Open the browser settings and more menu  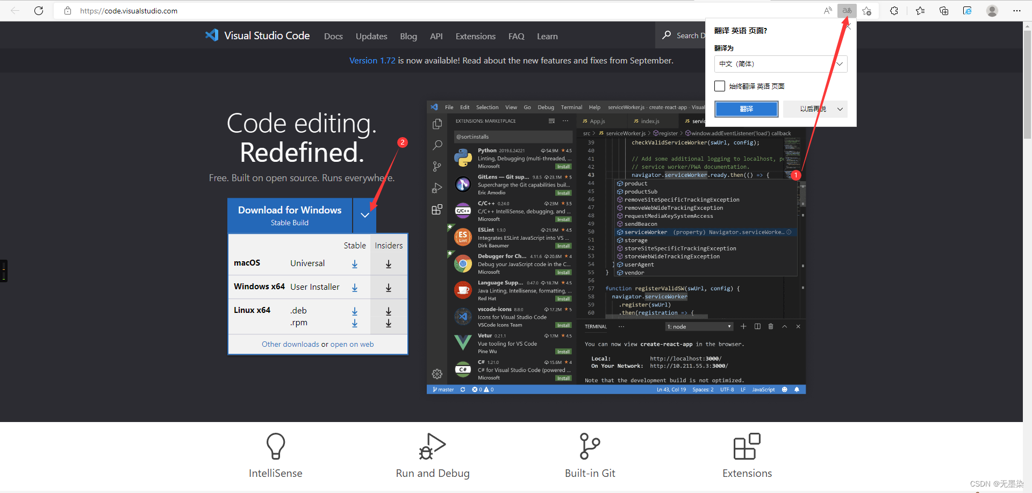pos(1017,11)
